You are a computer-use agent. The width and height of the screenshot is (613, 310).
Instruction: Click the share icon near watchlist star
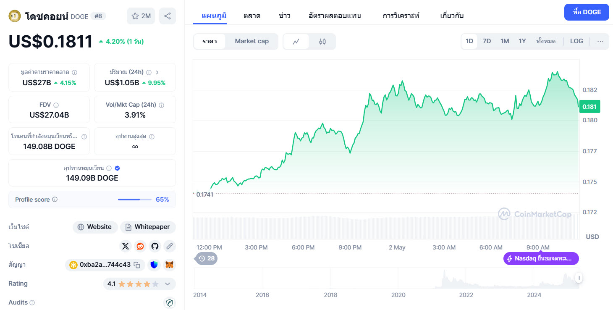168,15
